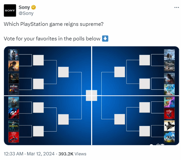Click the red Spider-Man 2 cover
The image size is (181, 160).
point(169,114)
